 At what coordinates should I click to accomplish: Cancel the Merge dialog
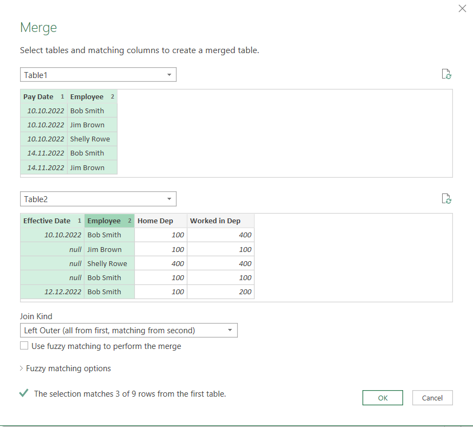432,397
